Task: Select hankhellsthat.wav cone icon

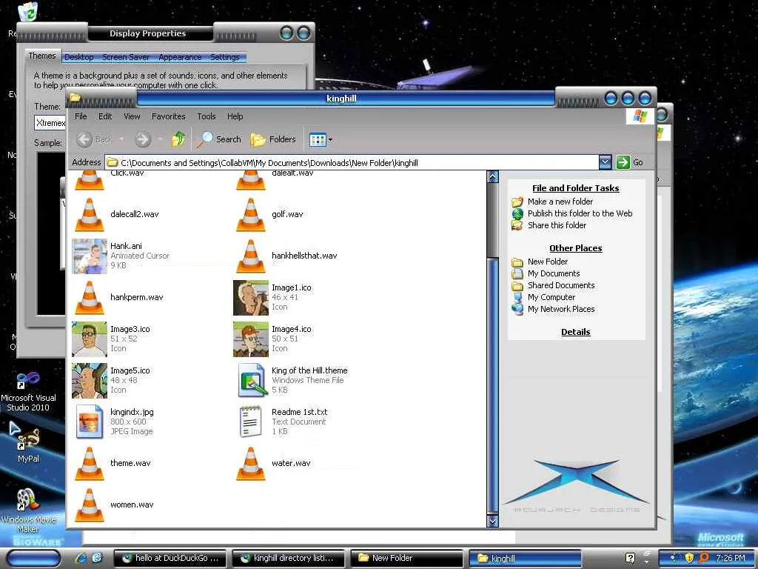Action: click(250, 256)
